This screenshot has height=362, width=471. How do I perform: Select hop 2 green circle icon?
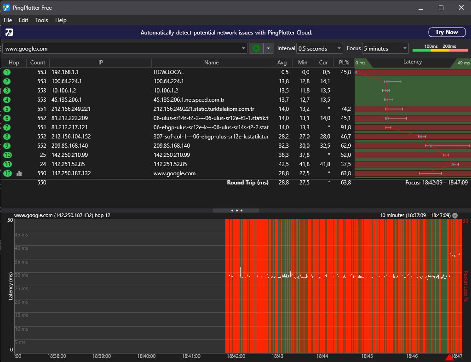(7, 81)
